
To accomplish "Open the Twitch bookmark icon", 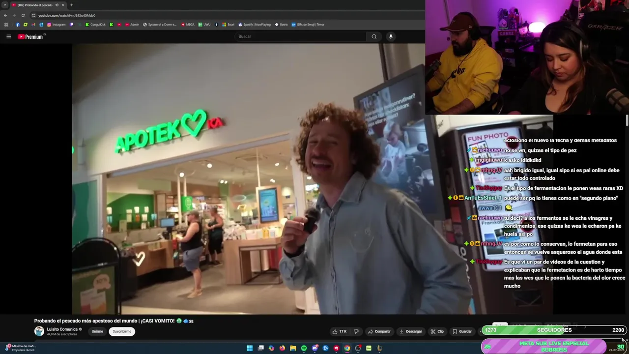I will (72, 25).
